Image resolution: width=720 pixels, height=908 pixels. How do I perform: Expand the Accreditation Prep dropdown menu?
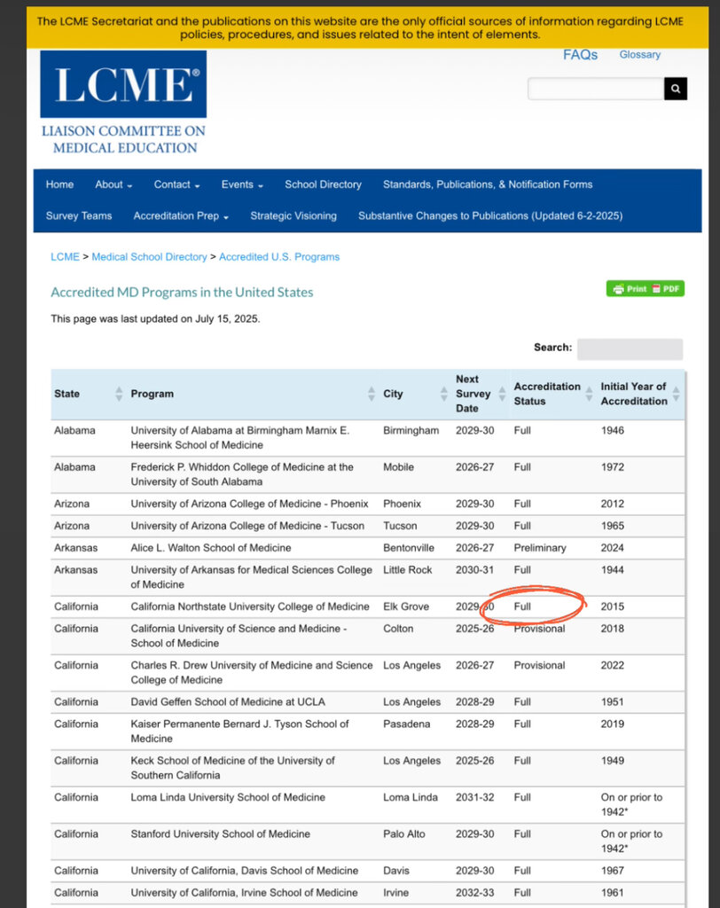(181, 215)
